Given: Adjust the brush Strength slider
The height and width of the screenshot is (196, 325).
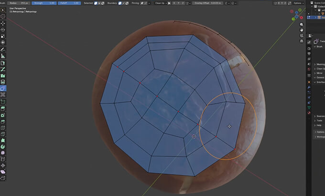Looking at the screenshot, I should coord(43,3).
